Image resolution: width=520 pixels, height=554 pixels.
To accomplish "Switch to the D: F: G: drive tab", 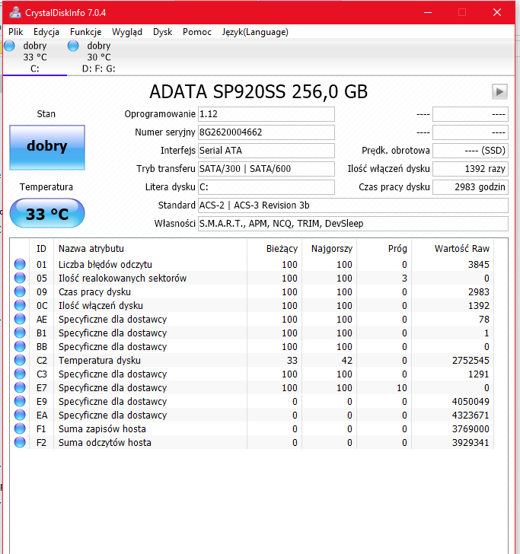I will 99,57.
